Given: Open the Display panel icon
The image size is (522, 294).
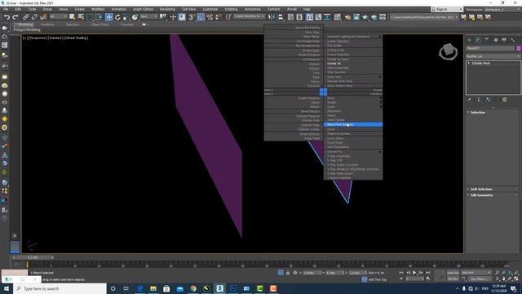Looking at the screenshot, I should coord(504,40).
